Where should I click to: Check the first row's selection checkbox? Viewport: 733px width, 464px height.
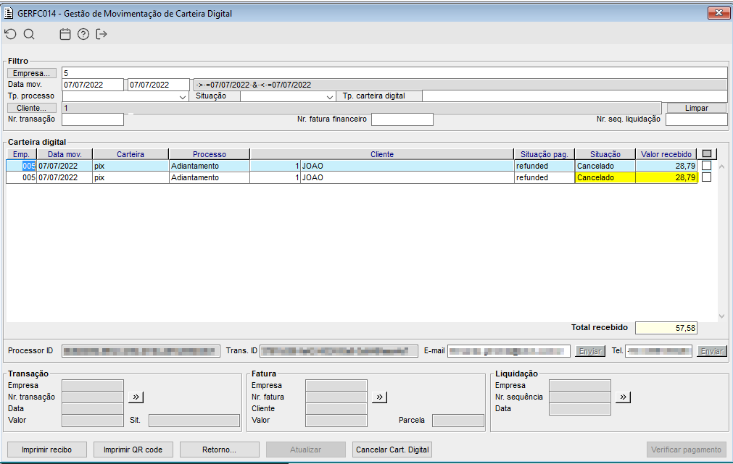click(706, 166)
